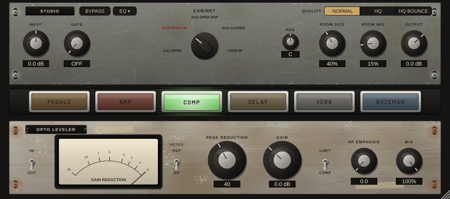Toggle the compressor In/Out switch

point(32,164)
